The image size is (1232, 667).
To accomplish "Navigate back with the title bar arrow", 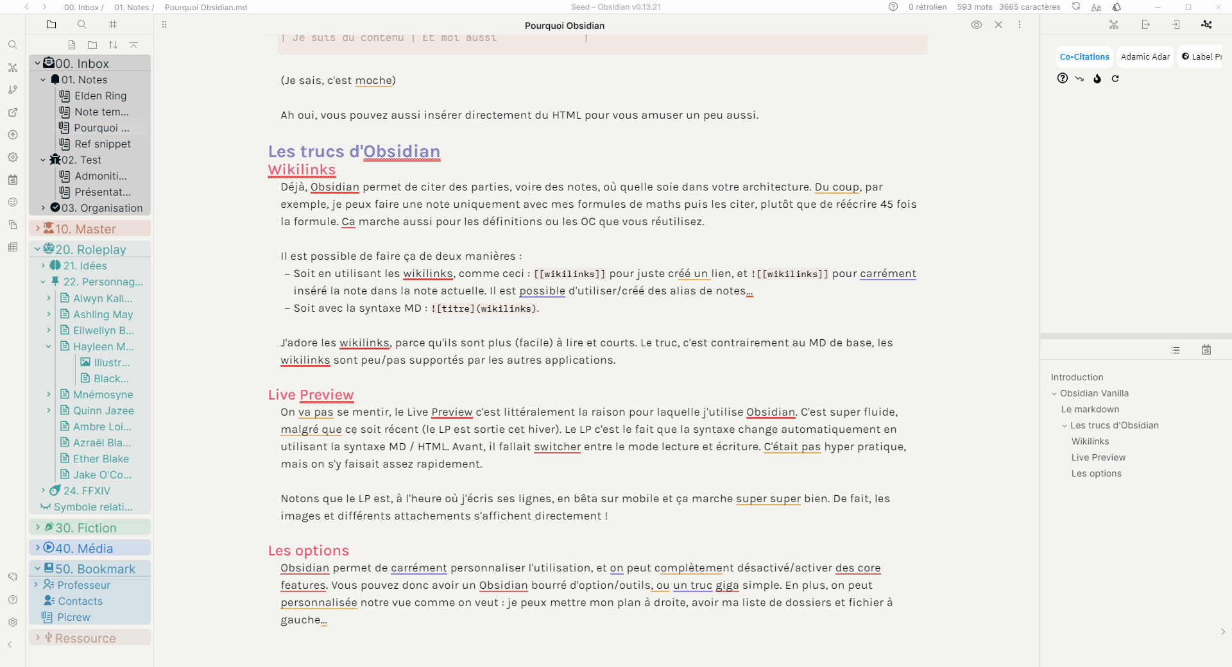I will (x=27, y=7).
